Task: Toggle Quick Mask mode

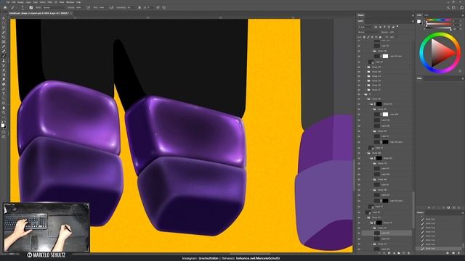Action: (x=4, y=132)
